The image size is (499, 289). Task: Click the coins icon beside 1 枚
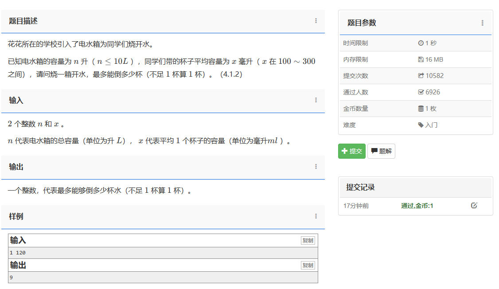click(421, 109)
